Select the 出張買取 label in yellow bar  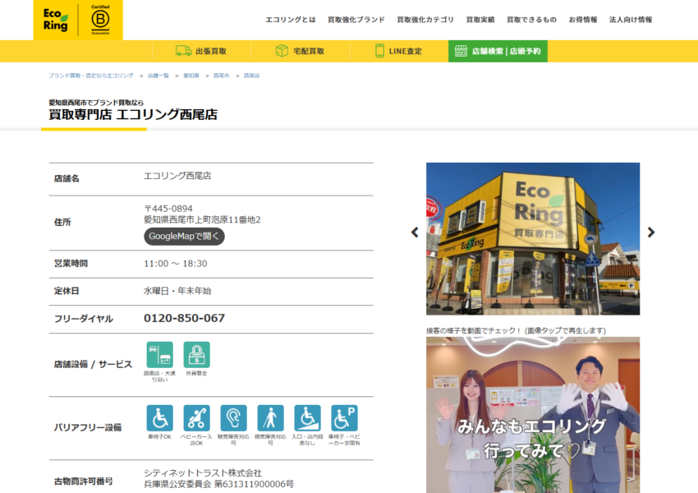click(x=211, y=51)
